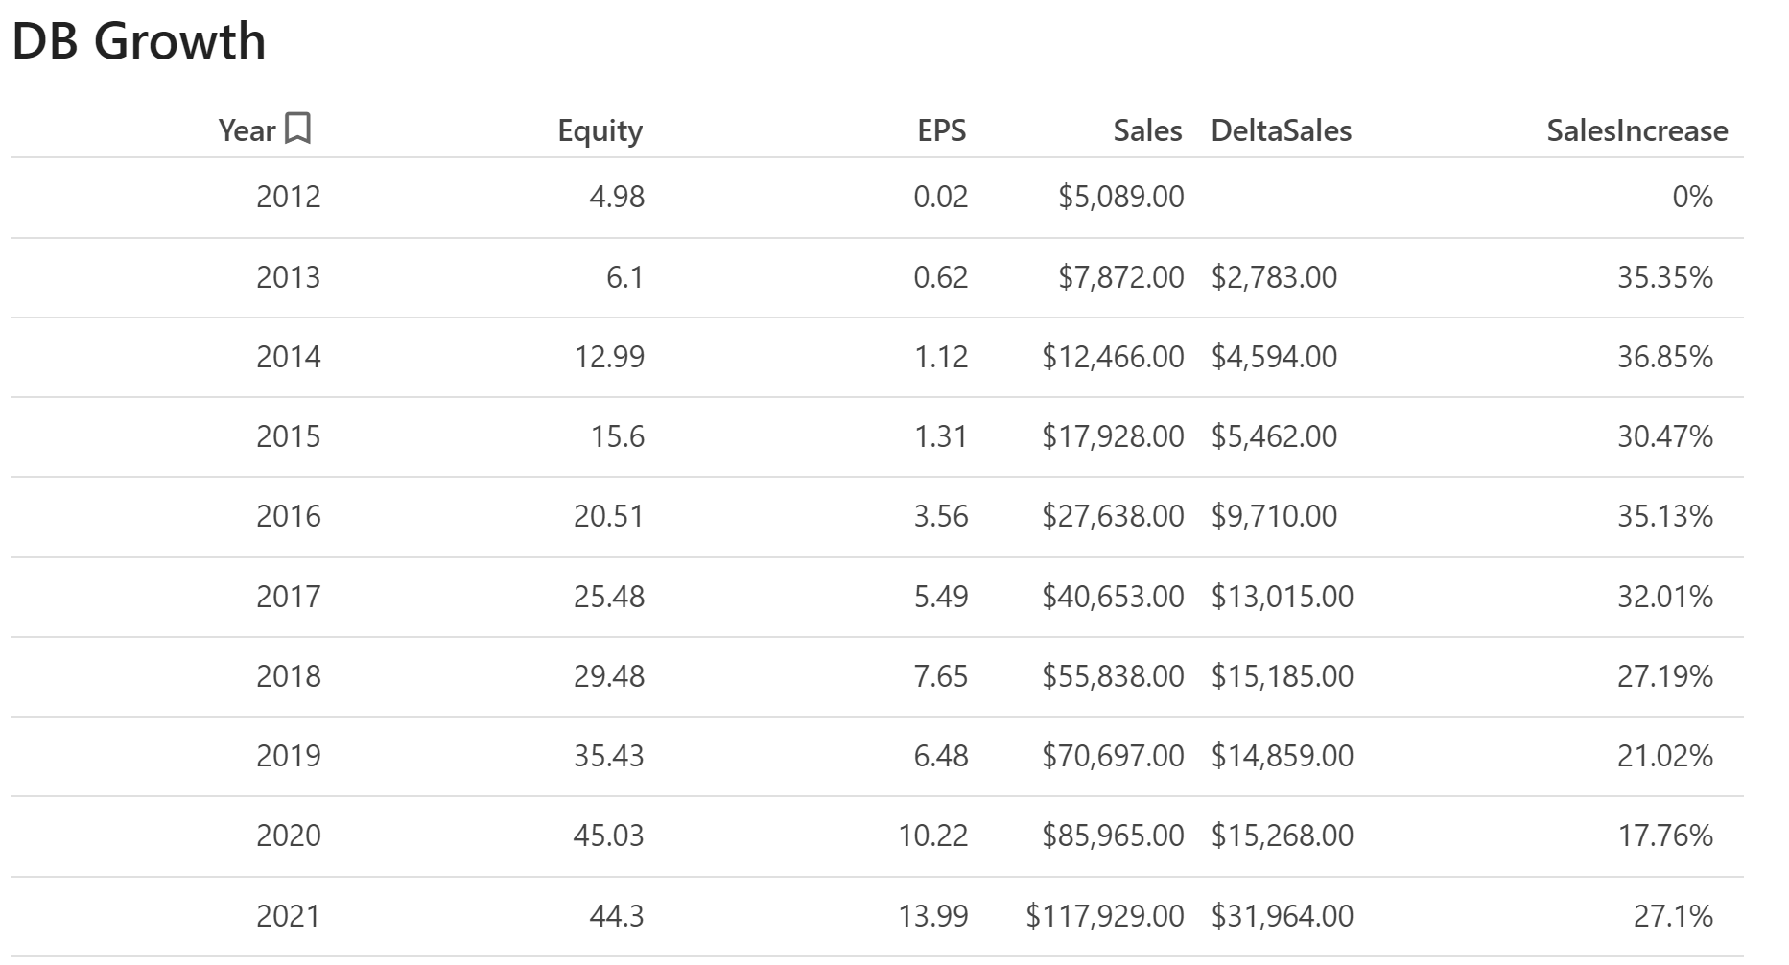Select delta sales $13,015.00
This screenshot has width=1789, height=965.
pos(1282,597)
